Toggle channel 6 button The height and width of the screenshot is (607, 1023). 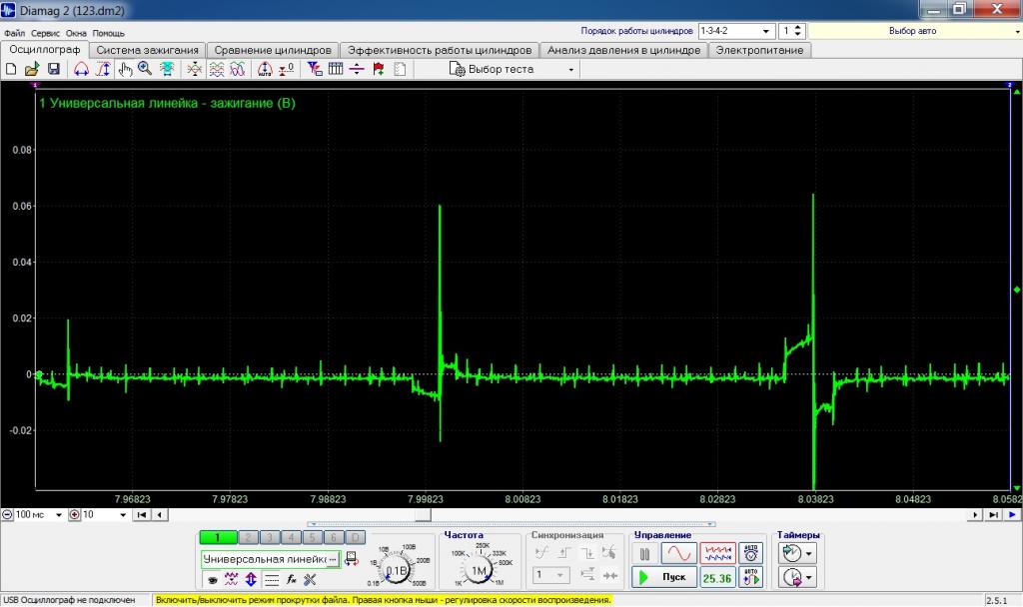[334, 537]
